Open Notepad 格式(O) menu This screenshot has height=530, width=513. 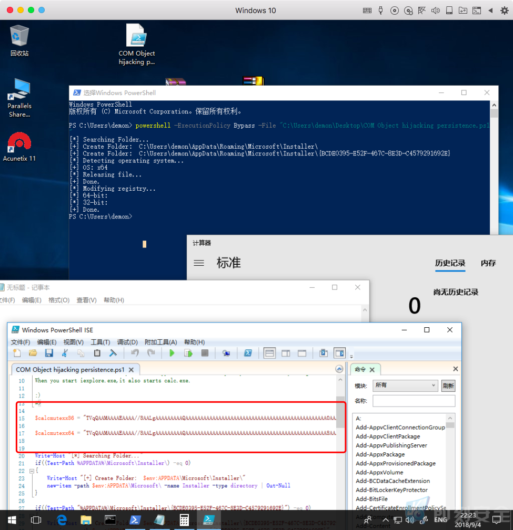tap(58, 300)
